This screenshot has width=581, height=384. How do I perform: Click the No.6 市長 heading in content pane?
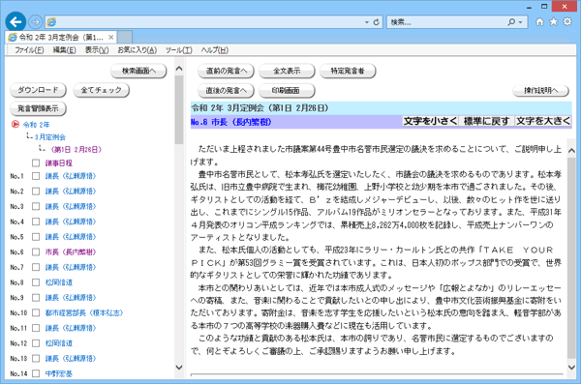pos(230,122)
